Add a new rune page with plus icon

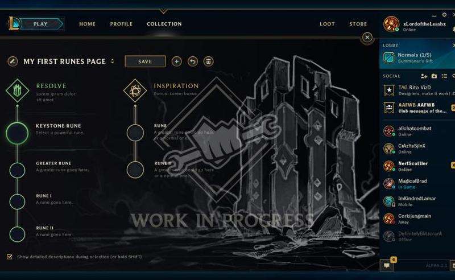pos(177,61)
